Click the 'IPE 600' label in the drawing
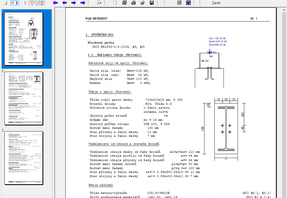This screenshot has height=198, width=287. (205, 61)
